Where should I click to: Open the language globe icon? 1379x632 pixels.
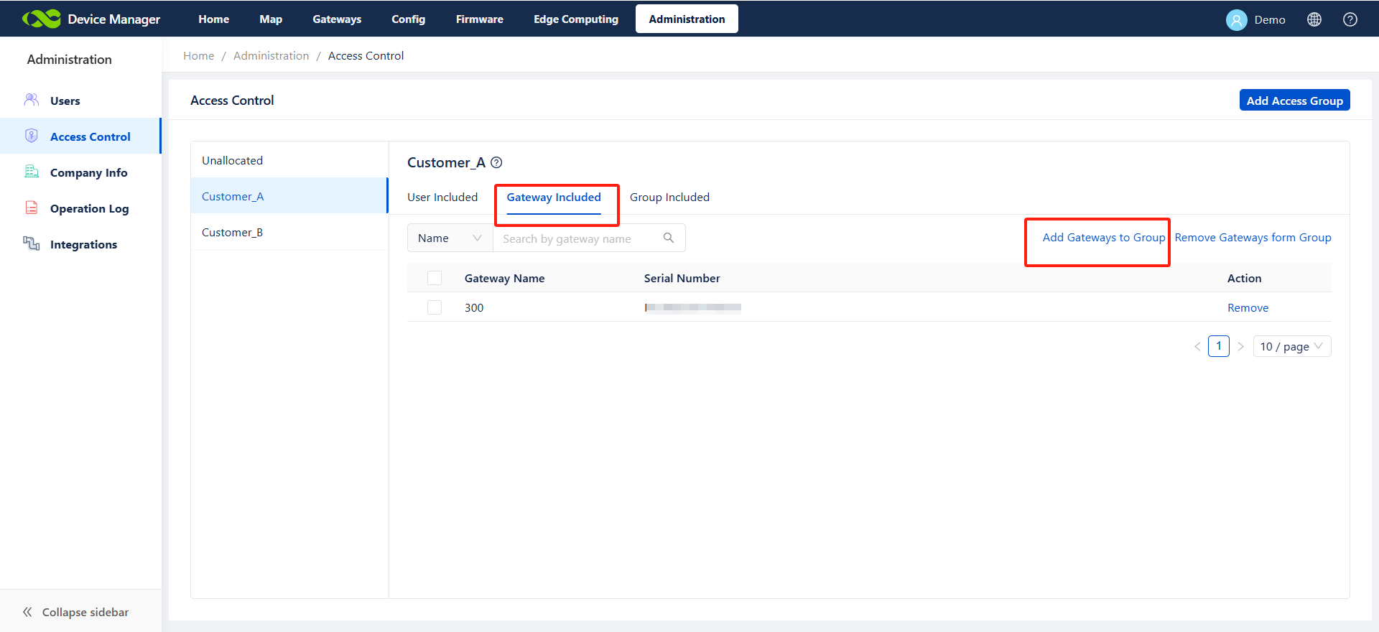(1314, 19)
